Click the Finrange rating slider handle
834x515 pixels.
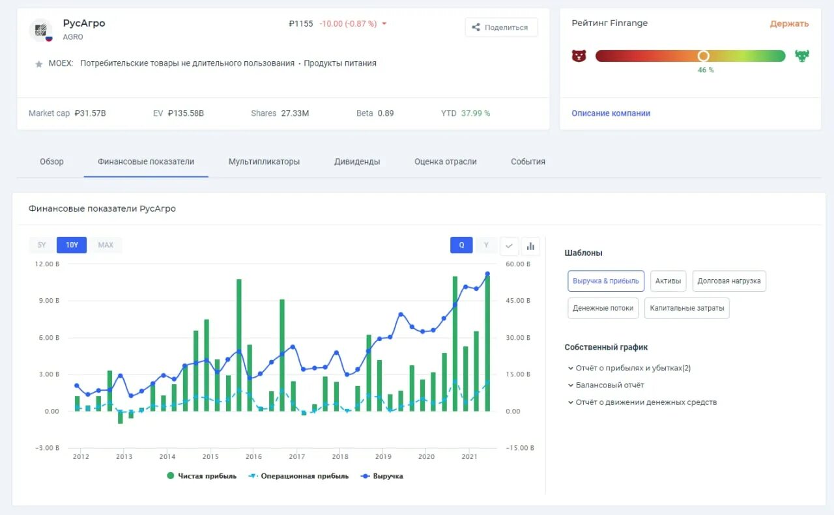tap(703, 56)
